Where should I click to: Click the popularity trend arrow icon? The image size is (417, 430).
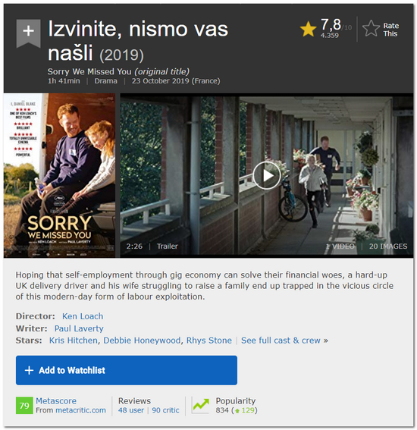tap(201, 405)
